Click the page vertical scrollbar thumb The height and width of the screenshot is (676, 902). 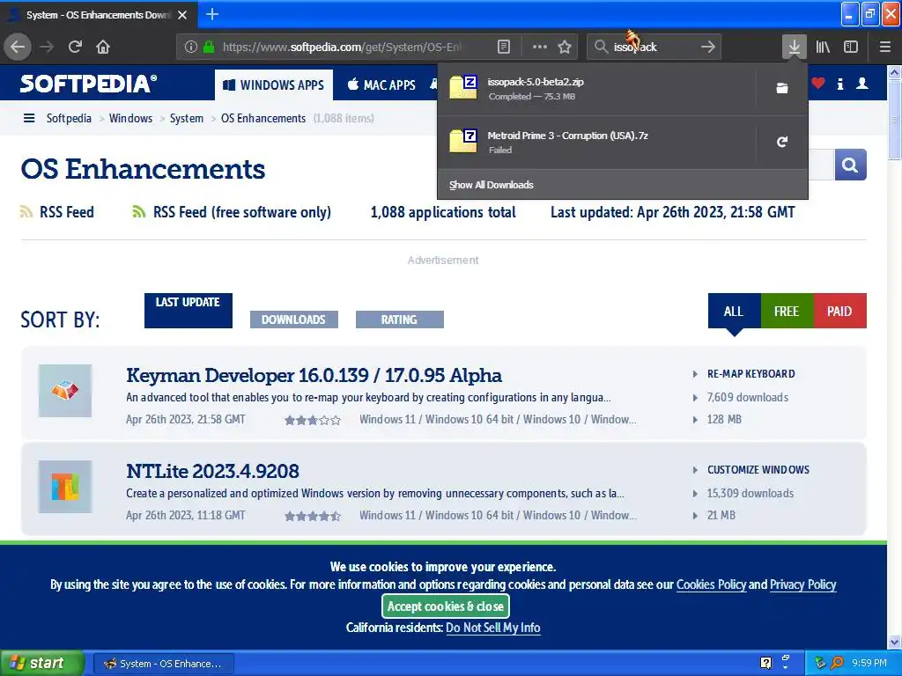click(x=894, y=120)
